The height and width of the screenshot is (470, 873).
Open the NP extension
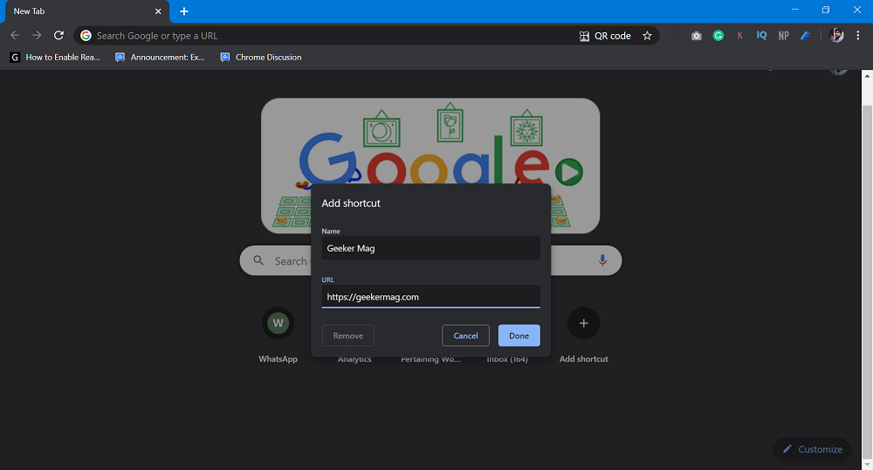coord(783,36)
